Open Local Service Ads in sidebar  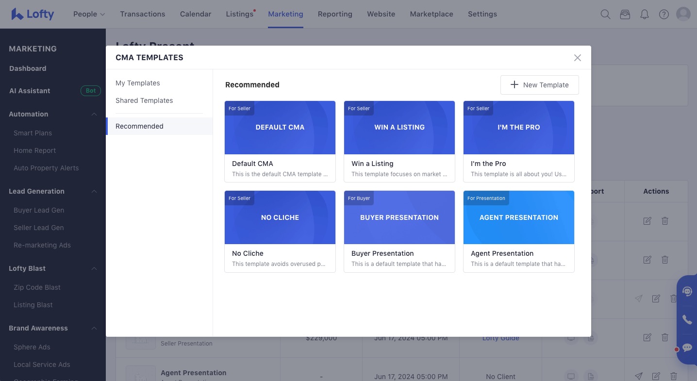[x=42, y=364]
